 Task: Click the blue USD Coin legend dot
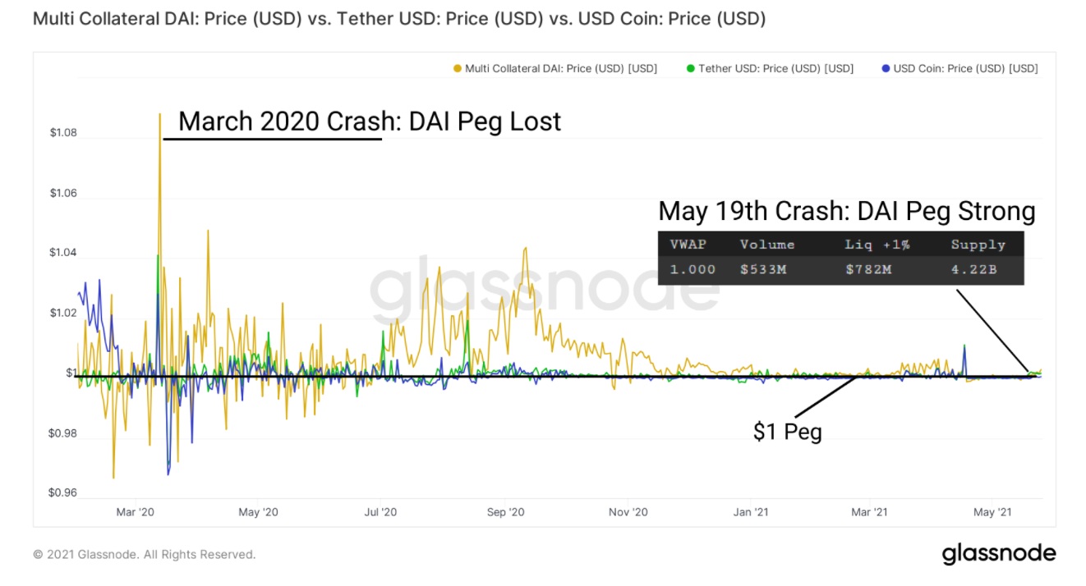pos(886,69)
